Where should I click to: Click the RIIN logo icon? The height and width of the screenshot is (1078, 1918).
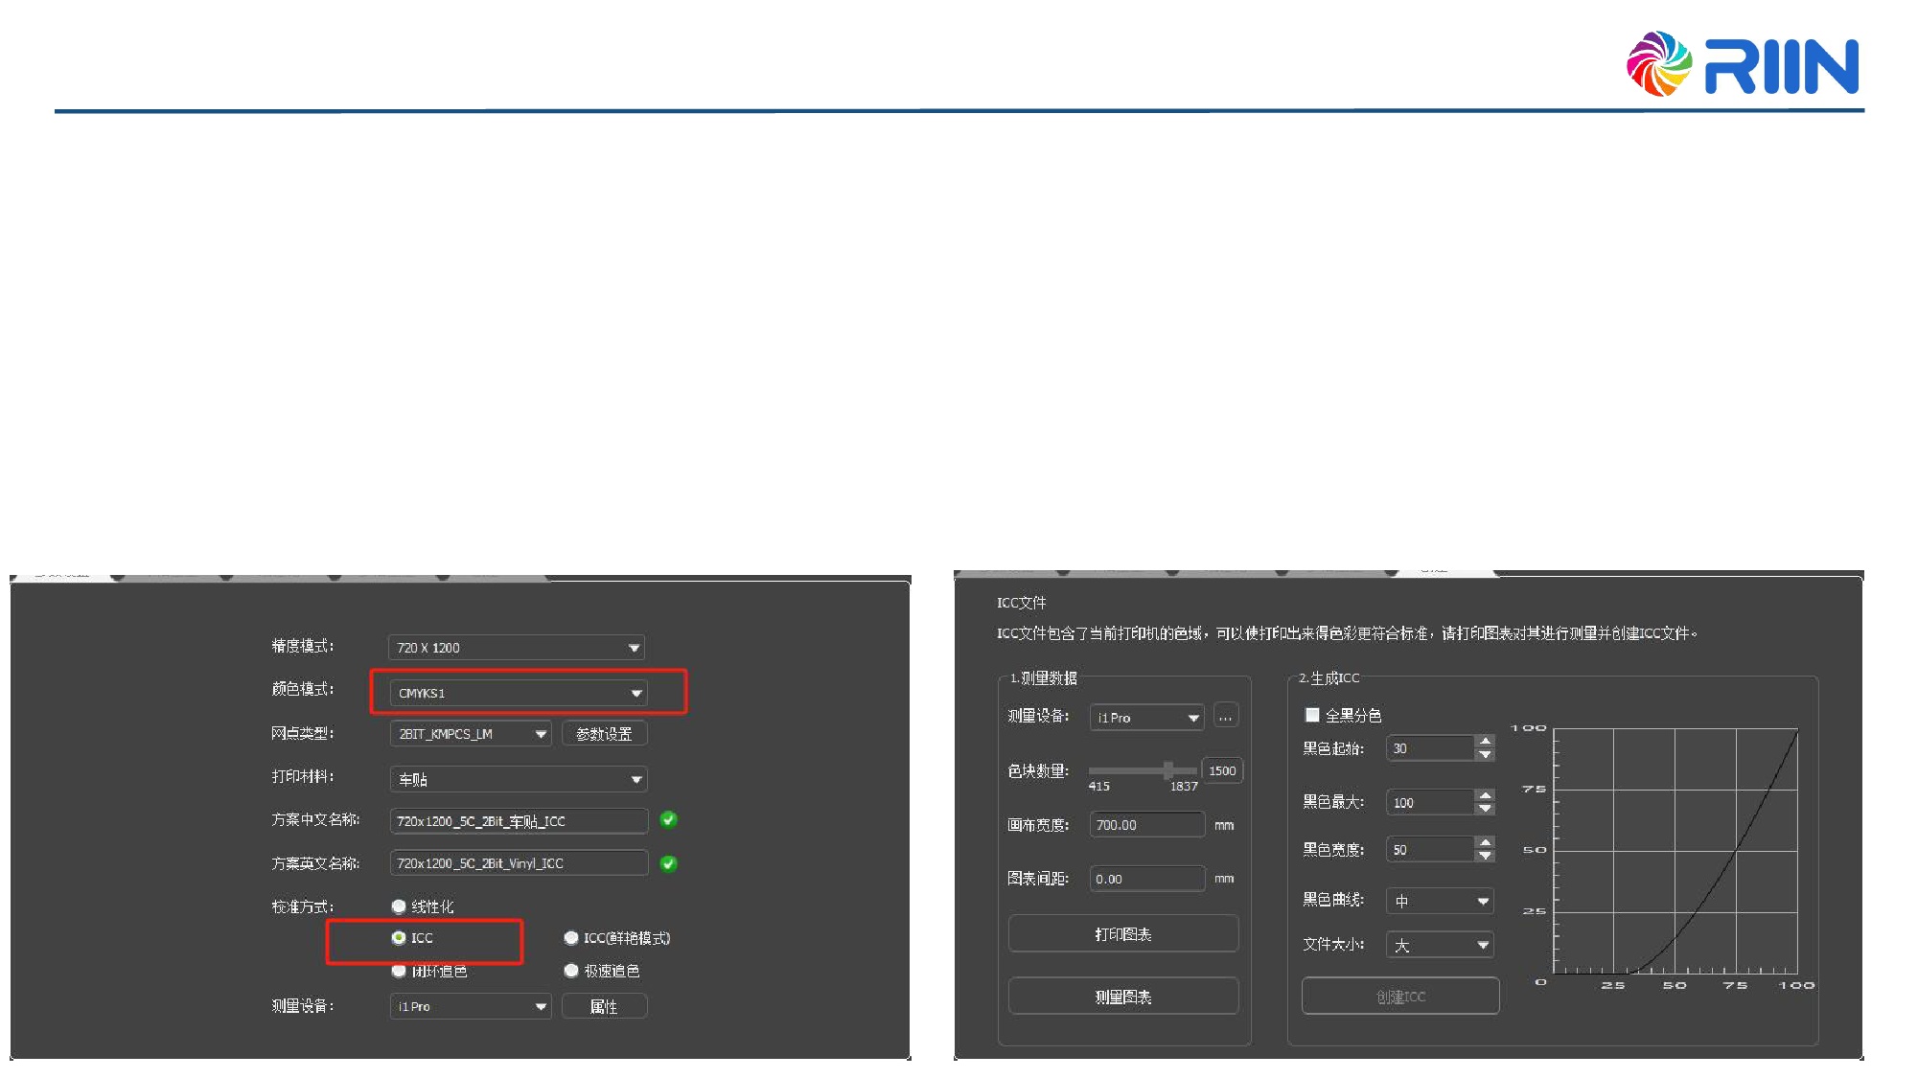1659,64
